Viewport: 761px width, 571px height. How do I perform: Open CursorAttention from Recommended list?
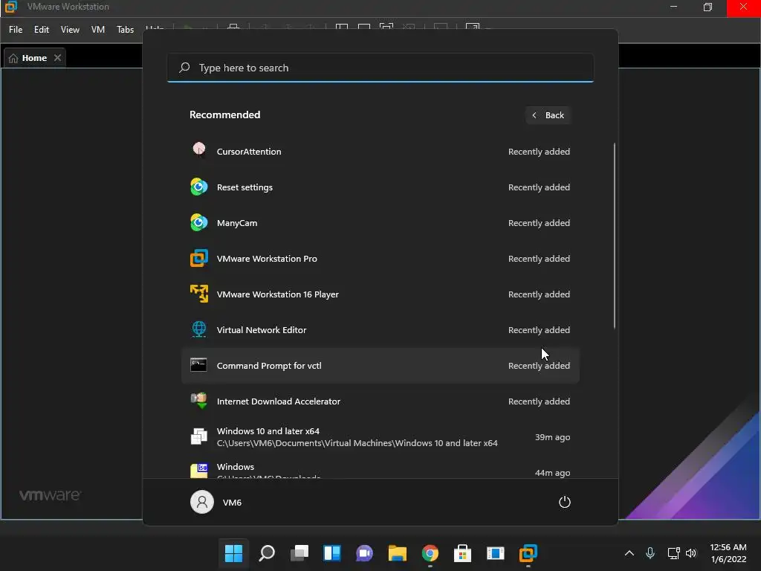[380, 152]
